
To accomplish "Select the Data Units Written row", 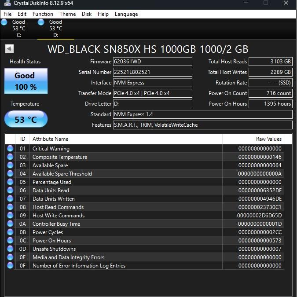I will point(144,199).
